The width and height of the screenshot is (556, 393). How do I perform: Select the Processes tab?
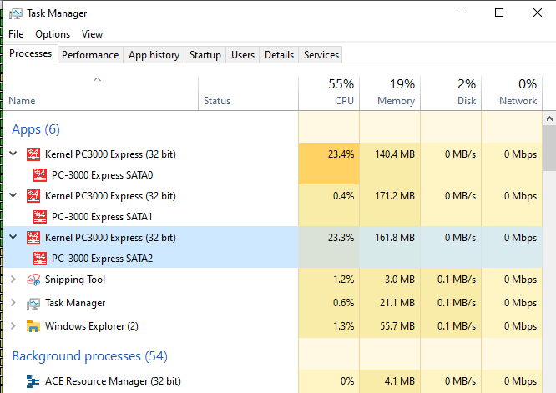pyautogui.click(x=31, y=54)
